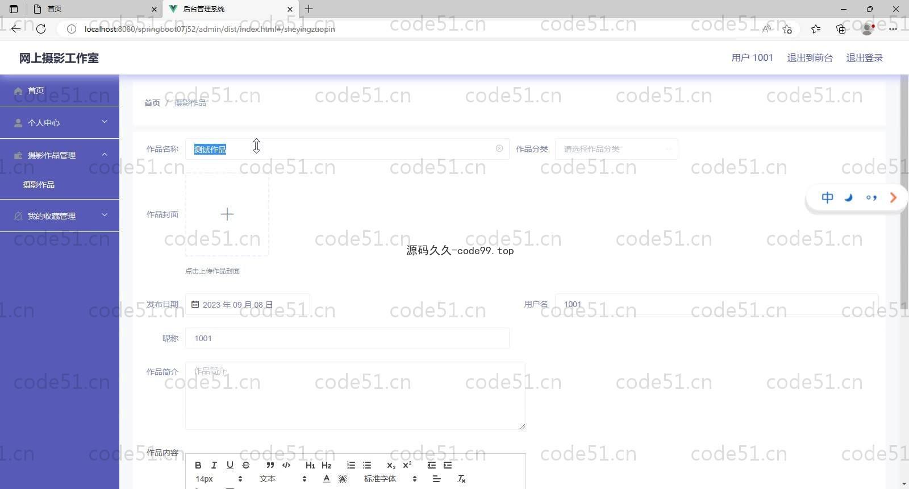The height and width of the screenshot is (489, 909).
Task: Open the tab actions menu
Action: tap(14, 9)
